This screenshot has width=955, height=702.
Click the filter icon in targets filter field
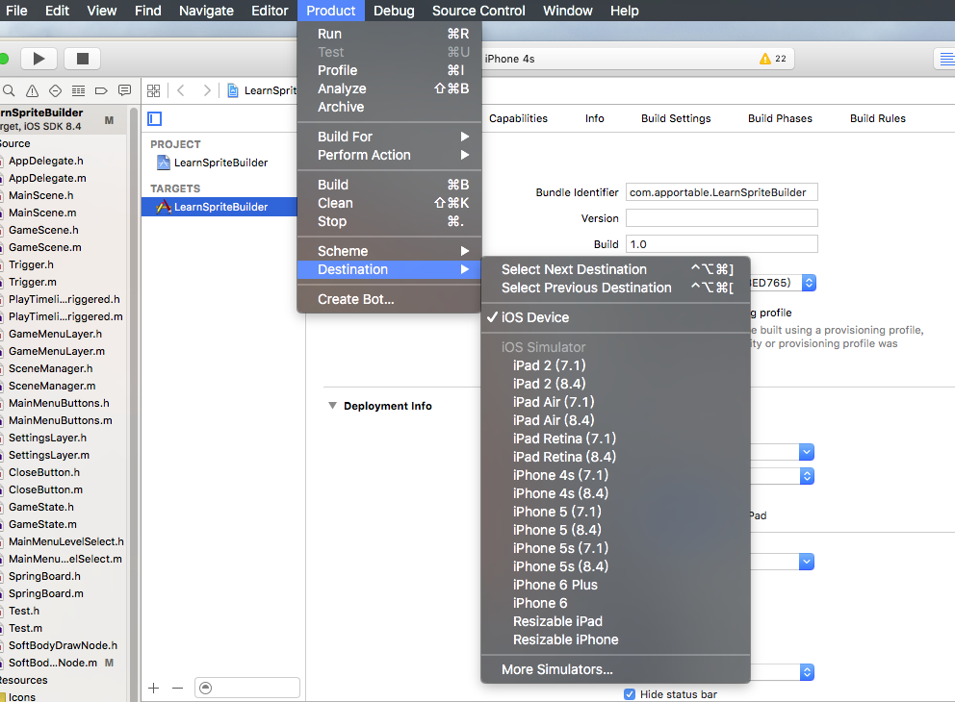(206, 688)
